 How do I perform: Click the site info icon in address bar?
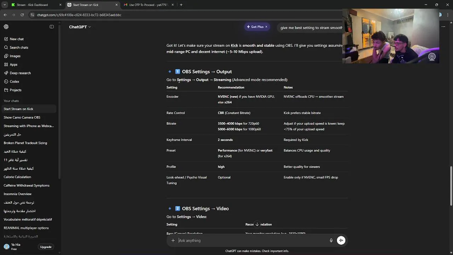(32, 15)
